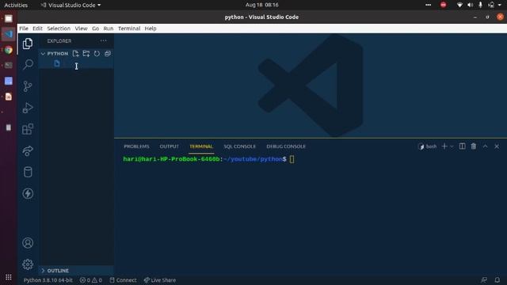Screen dimensions: 507x285
Task: Open the Edit menu
Action: point(37,28)
